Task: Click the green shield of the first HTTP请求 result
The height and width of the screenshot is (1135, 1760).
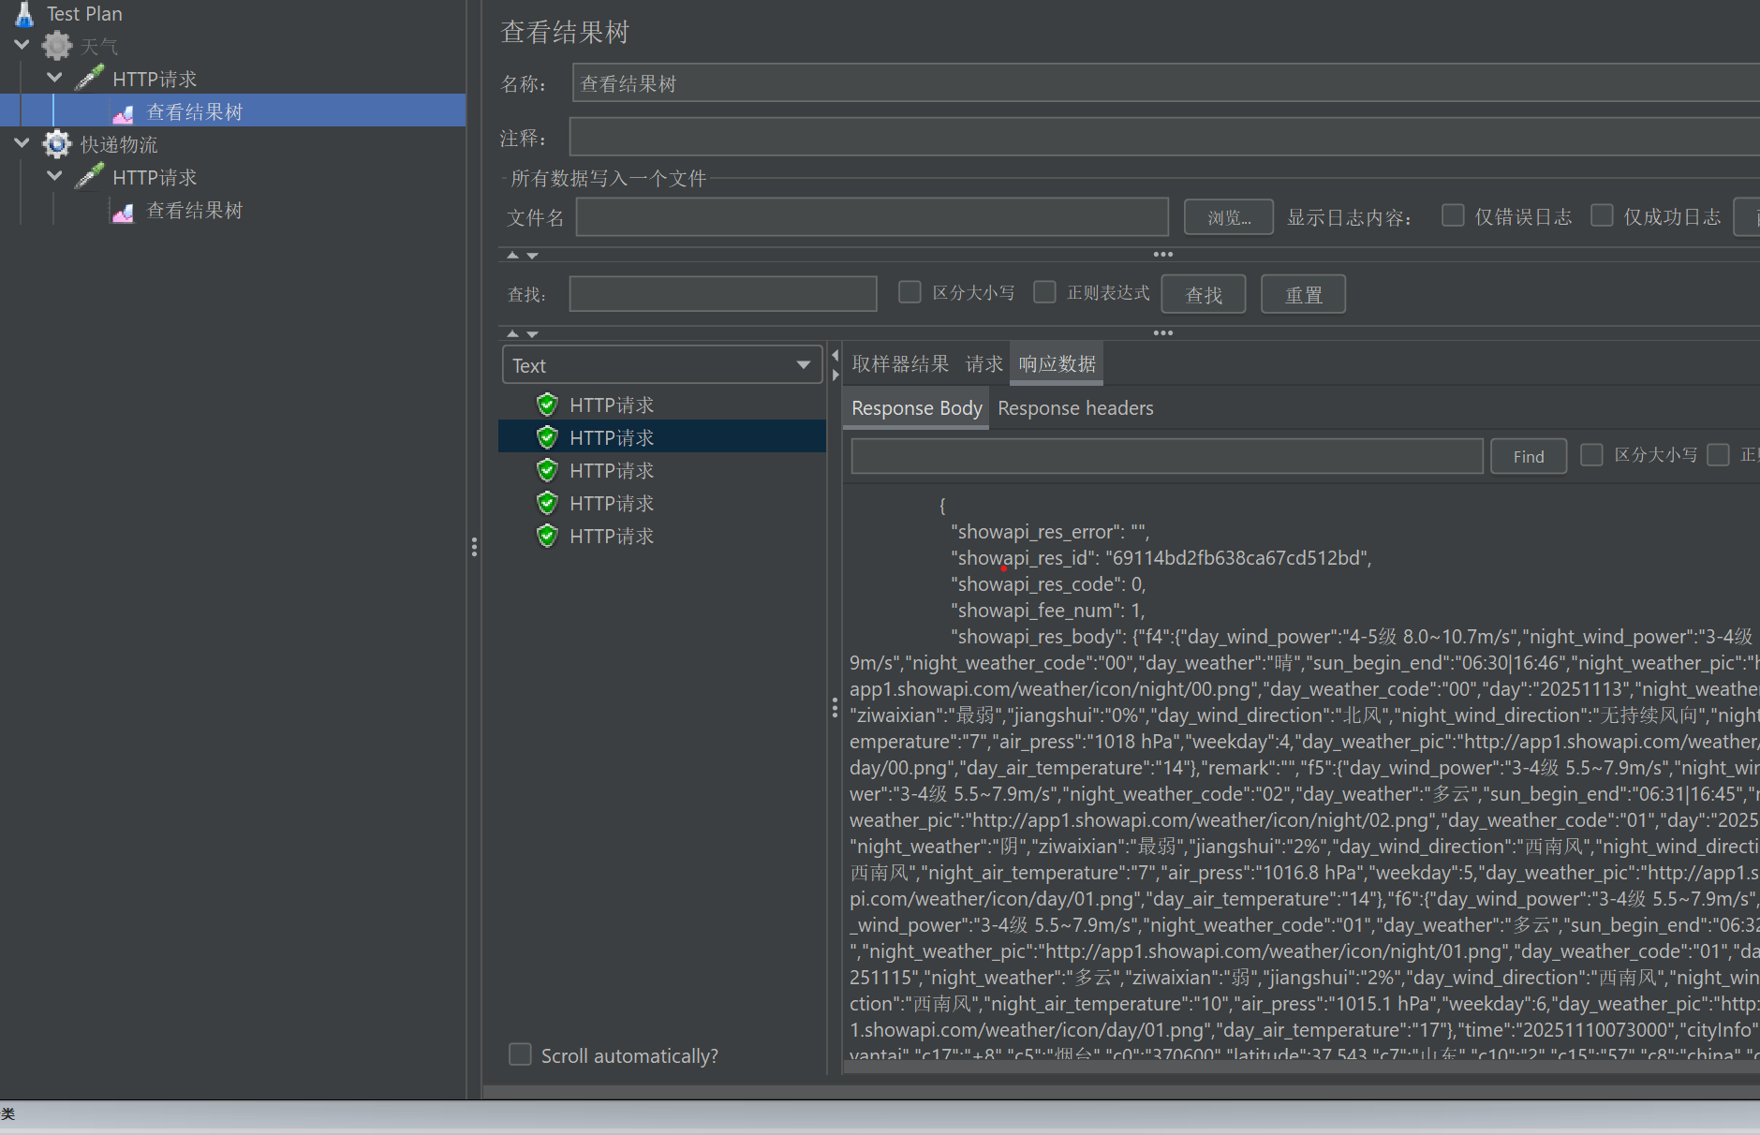Action: 548,405
